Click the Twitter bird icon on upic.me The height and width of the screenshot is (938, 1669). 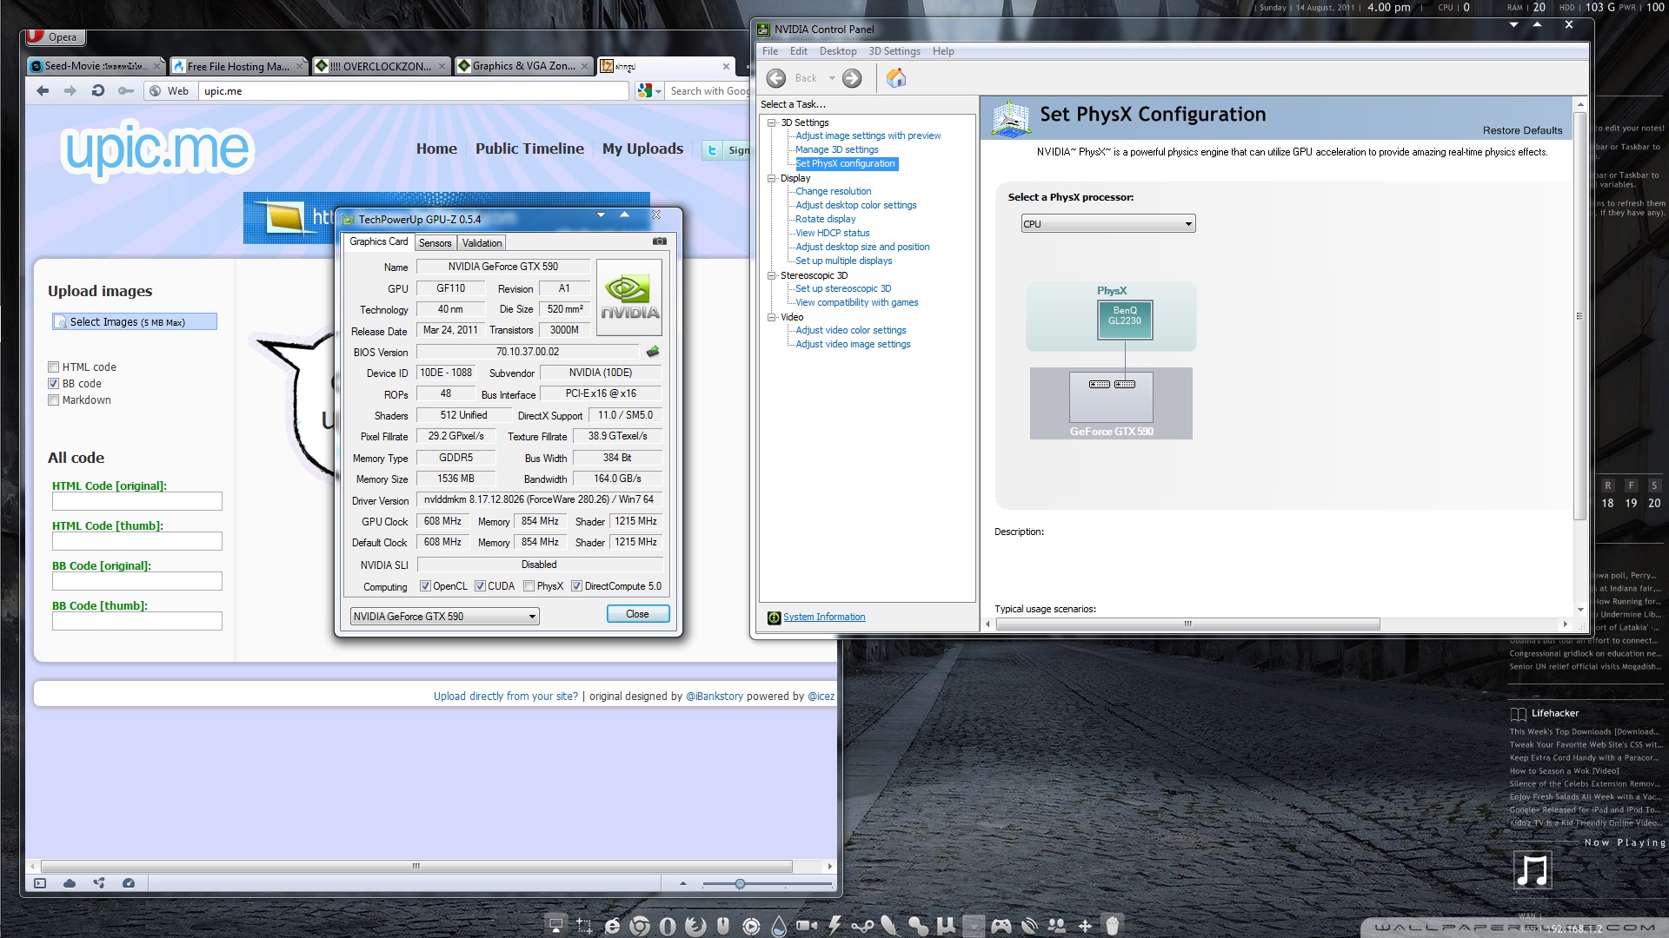[712, 150]
